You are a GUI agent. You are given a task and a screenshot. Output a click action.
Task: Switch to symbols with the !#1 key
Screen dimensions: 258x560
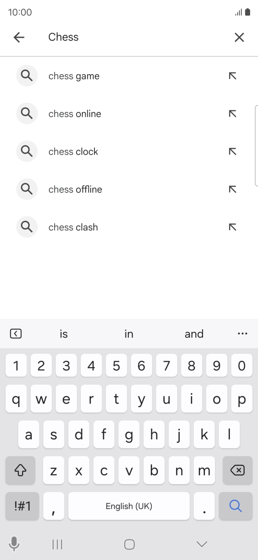(x=22, y=506)
